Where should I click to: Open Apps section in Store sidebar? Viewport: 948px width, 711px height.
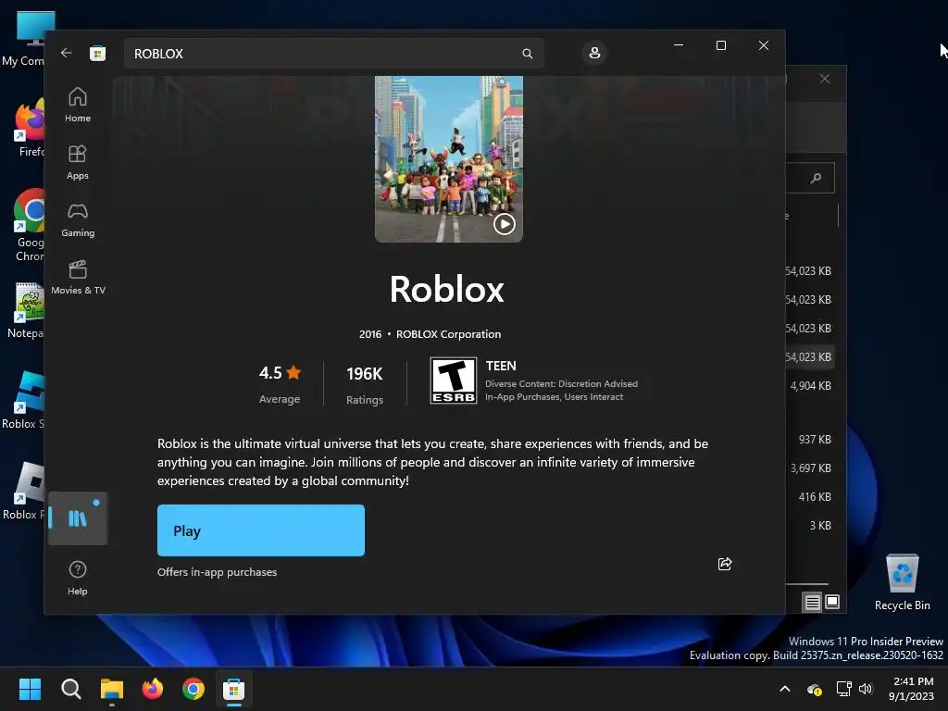click(78, 162)
